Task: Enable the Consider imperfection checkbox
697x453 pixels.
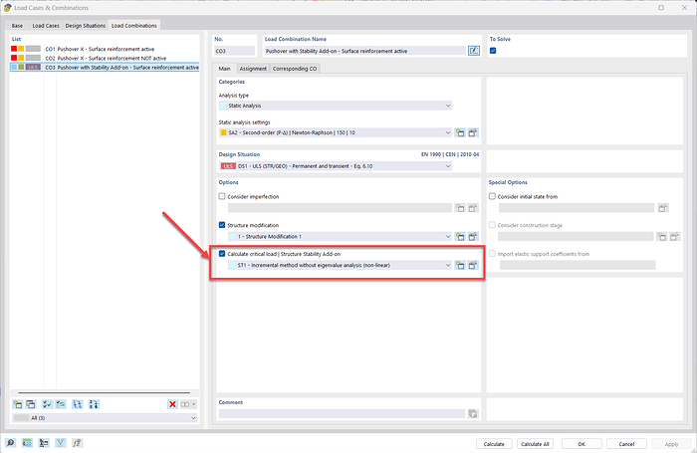Action: point(222,197)
